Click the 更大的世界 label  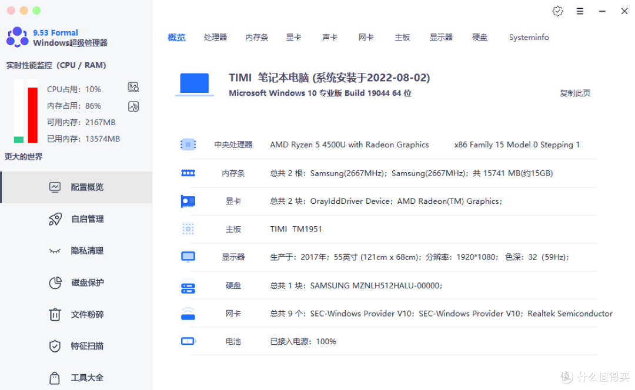24,157
